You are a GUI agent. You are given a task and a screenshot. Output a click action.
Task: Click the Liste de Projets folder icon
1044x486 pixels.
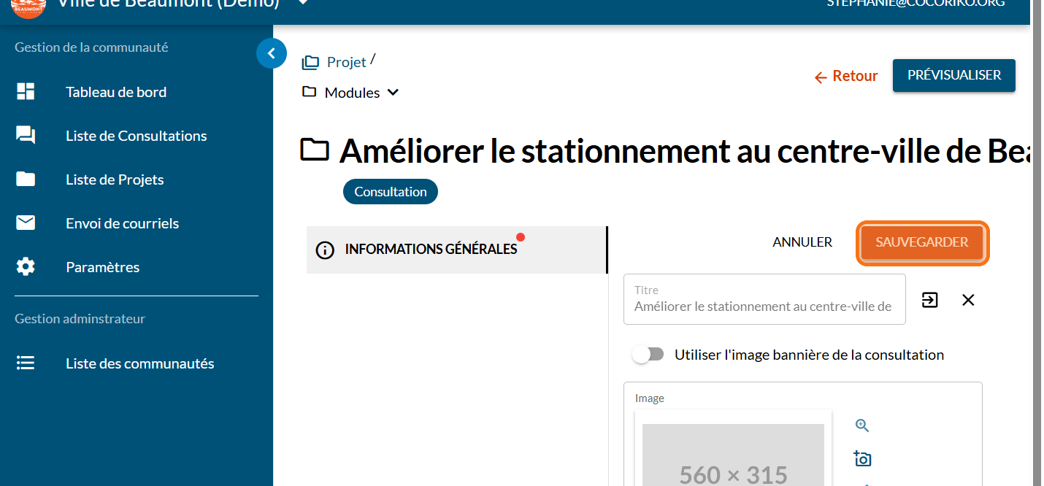[x=26, y=180]
